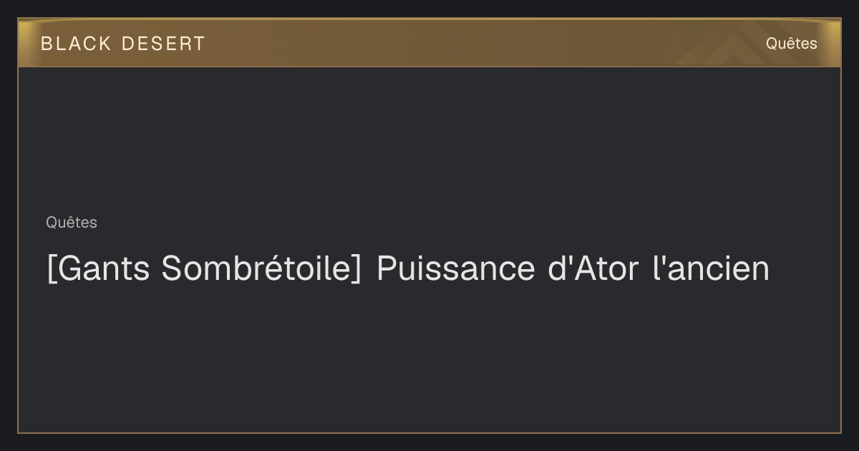Open the Quêtes link in the gold header
The height and width of the screenshot is (451, 859).
point(791,44)
